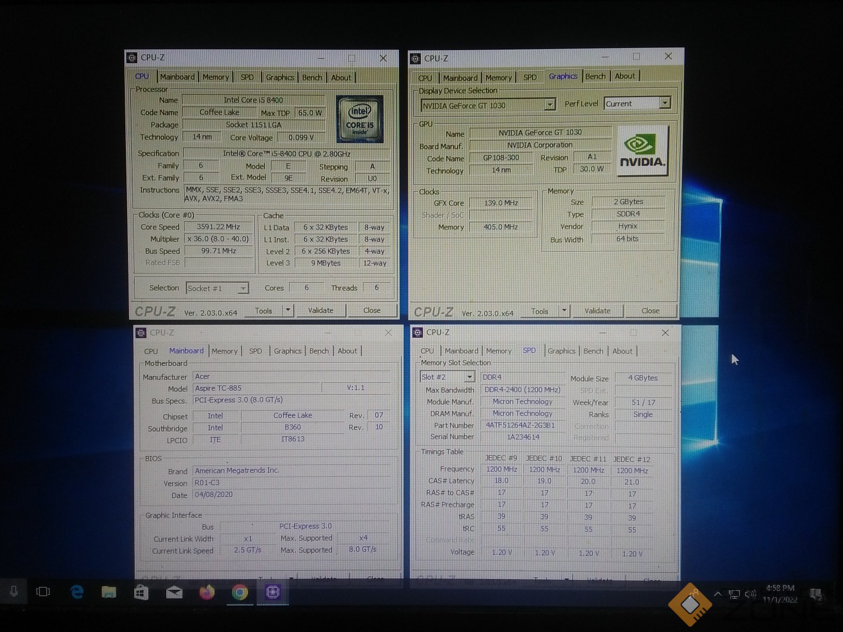
Task: Click the Aspire TC-885 model field
Action: tap(256, 388)
